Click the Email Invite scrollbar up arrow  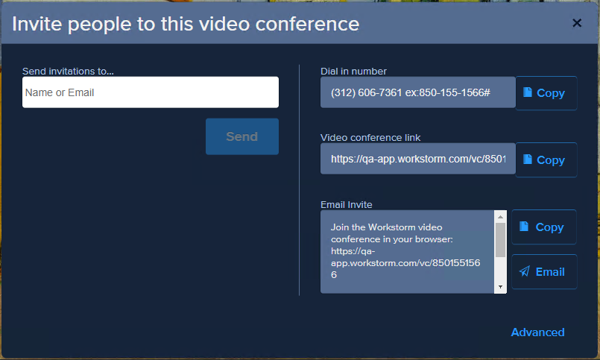click(500, 217)
